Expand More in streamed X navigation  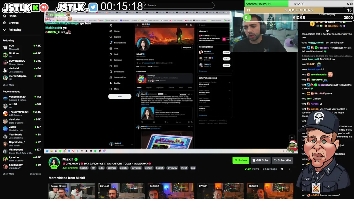114,89
